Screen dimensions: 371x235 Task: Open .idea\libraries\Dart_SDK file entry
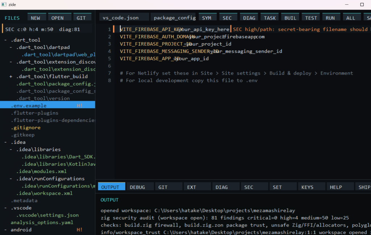pos(58,157)
